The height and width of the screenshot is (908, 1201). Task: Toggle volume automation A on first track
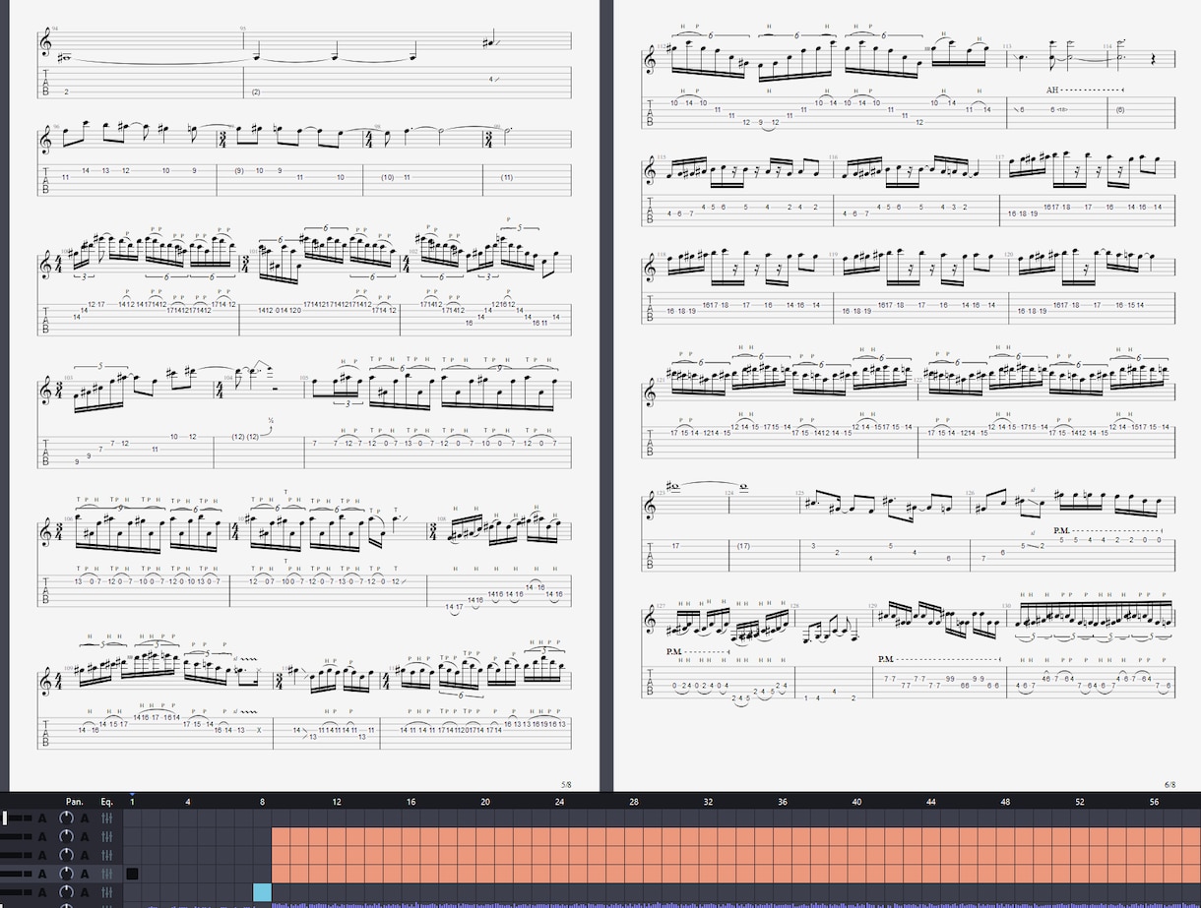coord(43,818)
